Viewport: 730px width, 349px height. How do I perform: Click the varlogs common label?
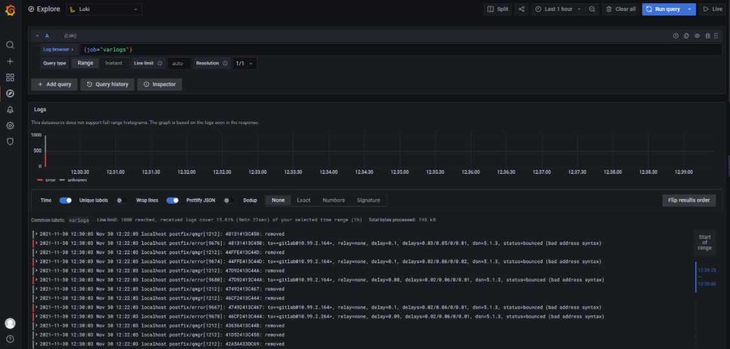[79, 220]
